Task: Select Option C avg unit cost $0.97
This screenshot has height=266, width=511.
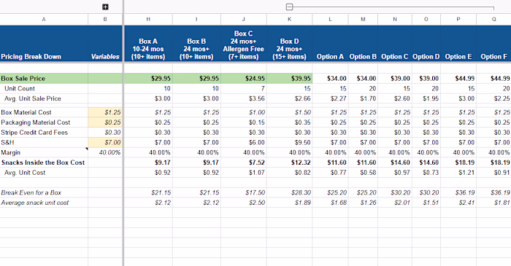Action: coord(395,173)
